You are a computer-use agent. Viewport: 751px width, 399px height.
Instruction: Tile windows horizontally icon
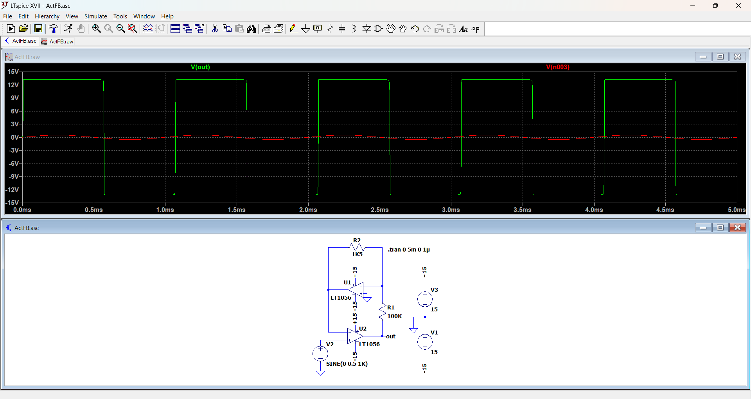175,29
